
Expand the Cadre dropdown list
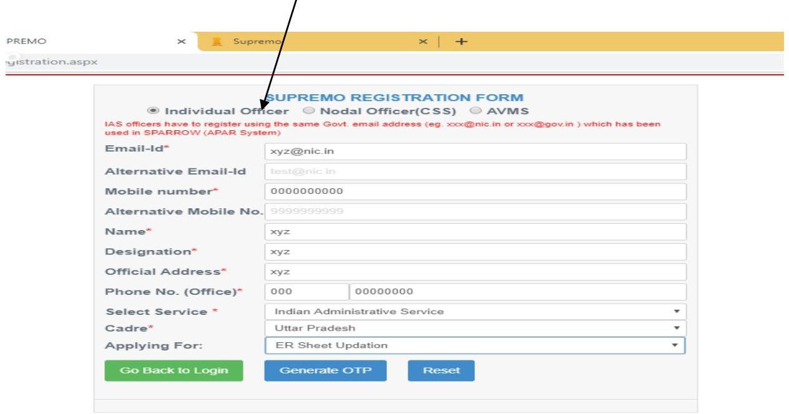pyautogui.click(x=475, y=328)
